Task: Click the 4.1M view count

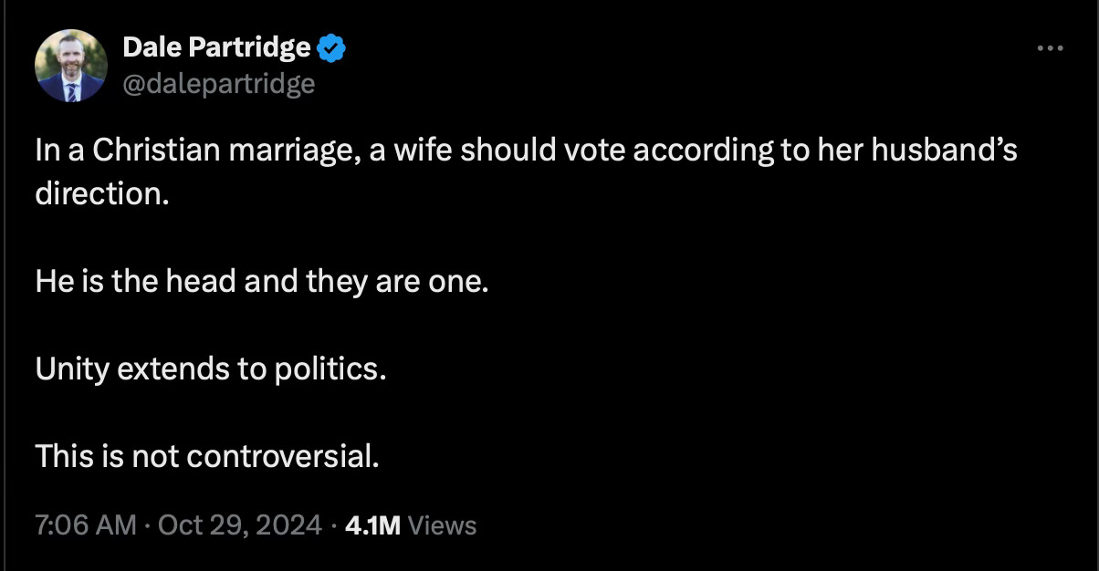Action: click(373, 525)
